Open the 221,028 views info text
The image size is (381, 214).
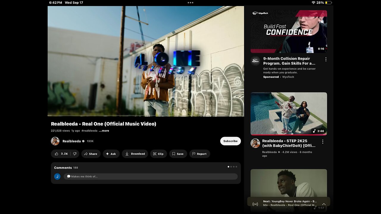coord(60,131)
